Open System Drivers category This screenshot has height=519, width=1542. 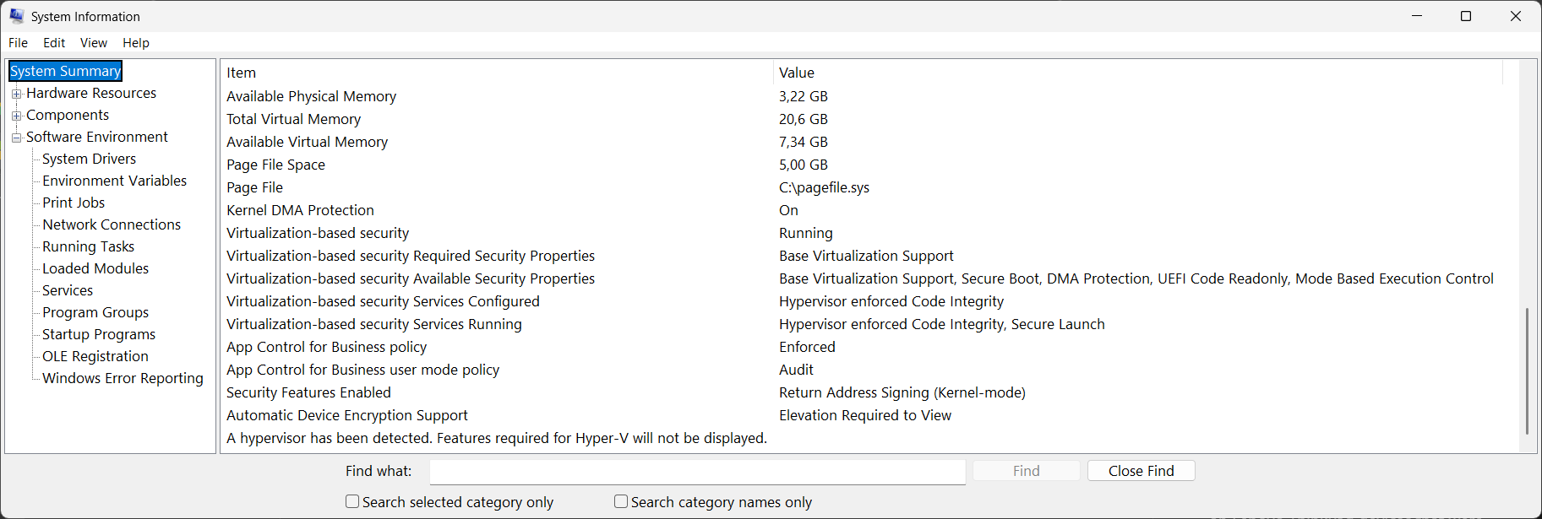[x=89, y=159]
